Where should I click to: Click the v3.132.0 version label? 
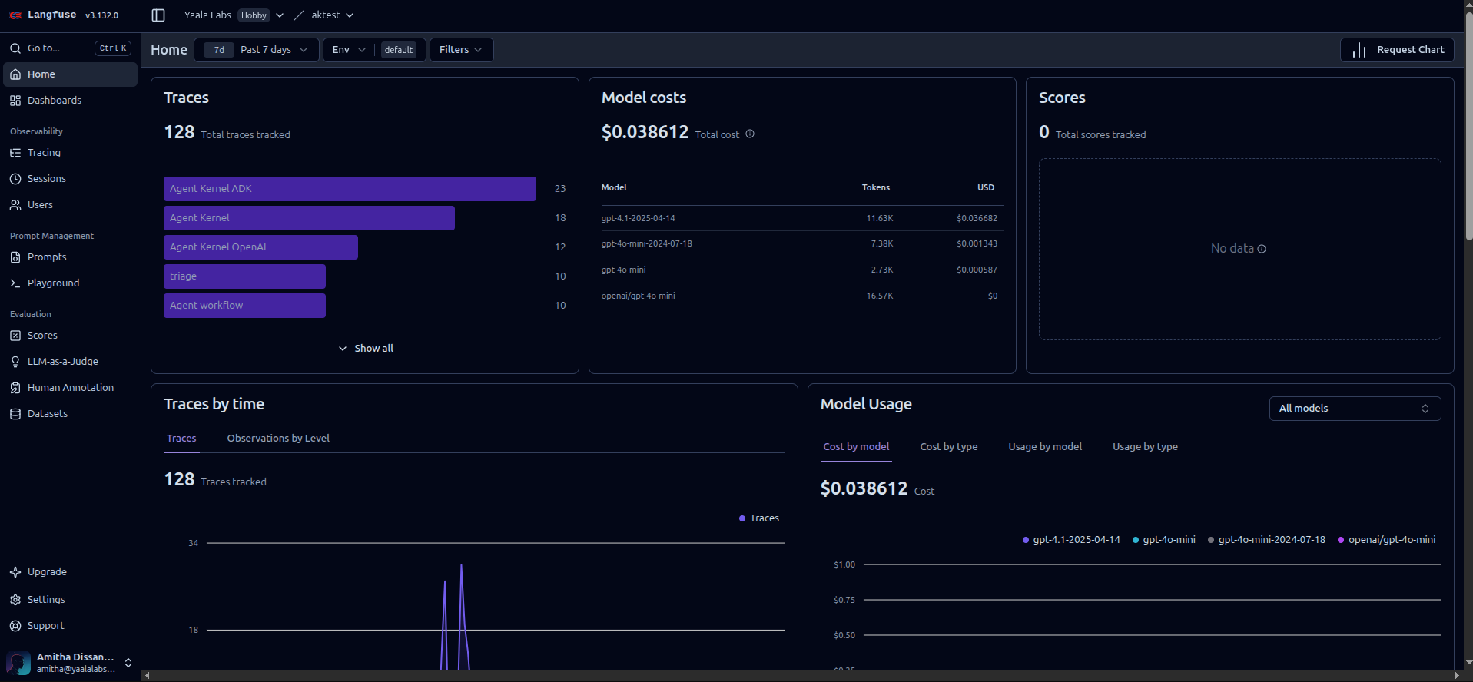101,15
